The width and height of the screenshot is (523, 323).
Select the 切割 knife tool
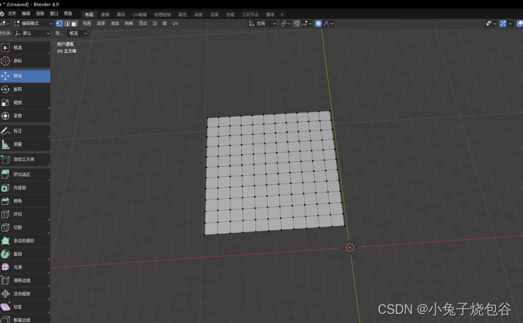tap(25, 227)
